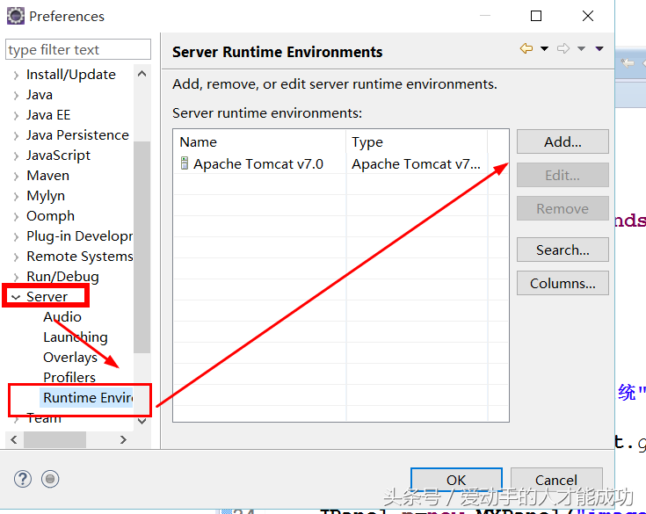Open the forward history dropdown arrow
The width and height of the screenshot is (646, 514).
click(x=581, y=48)
